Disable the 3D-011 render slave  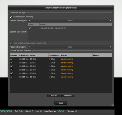12,63
